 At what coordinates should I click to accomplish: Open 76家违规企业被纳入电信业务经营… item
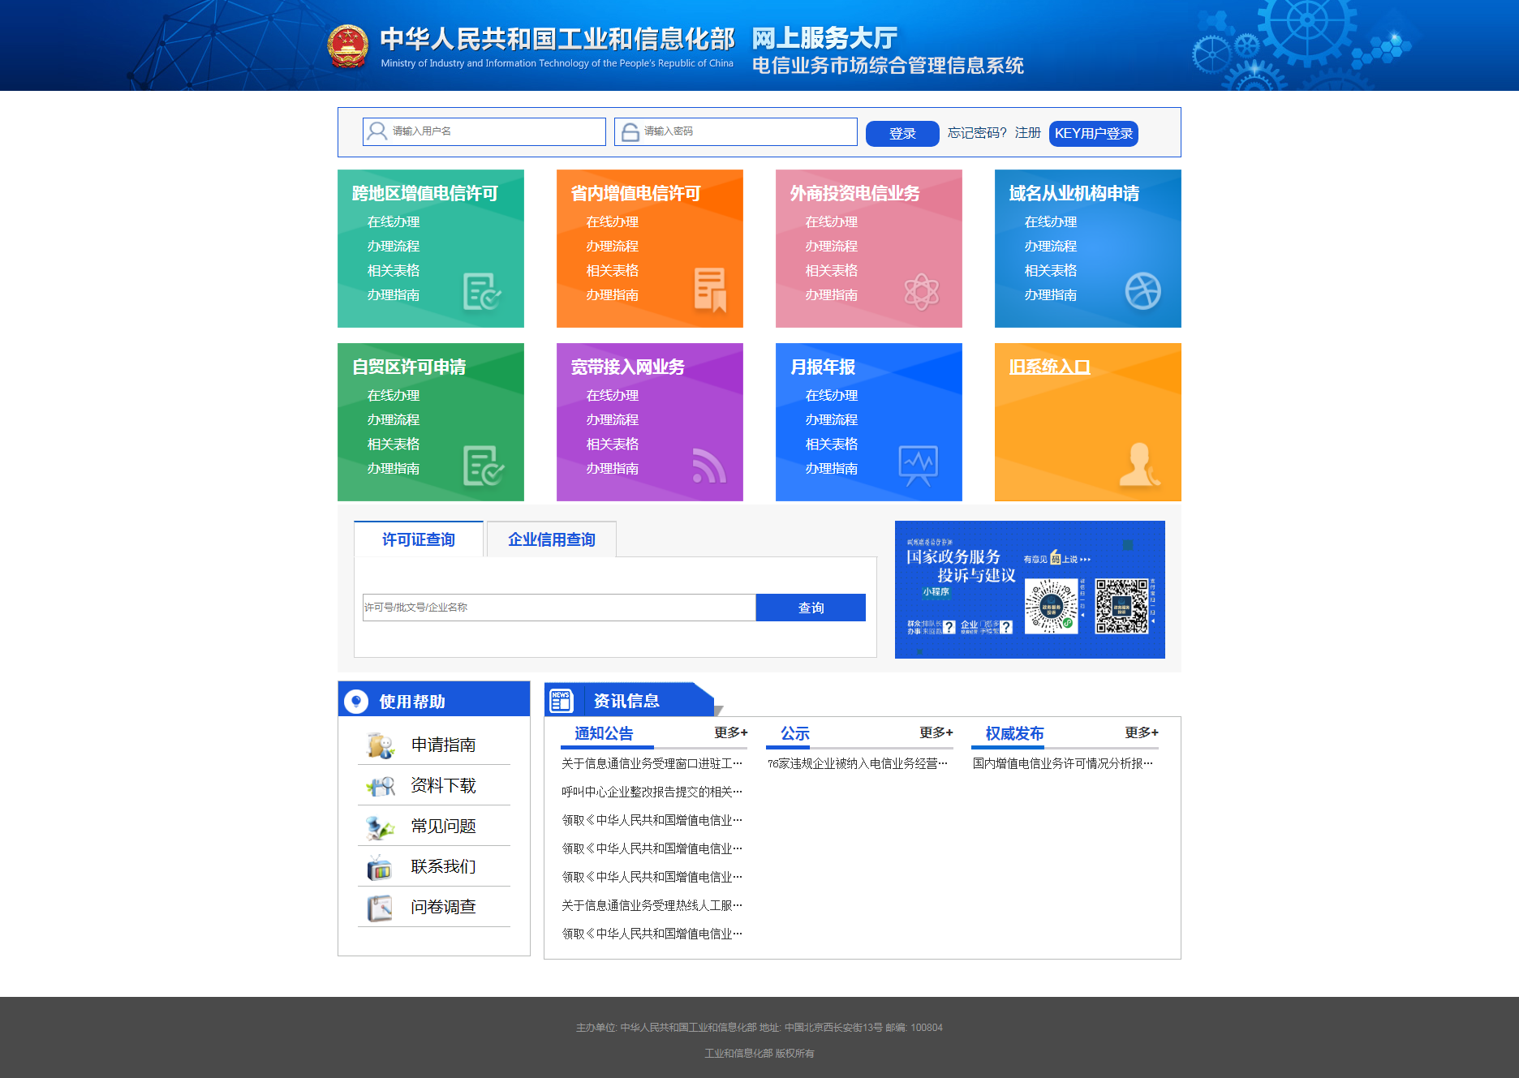tap(858, 763)
